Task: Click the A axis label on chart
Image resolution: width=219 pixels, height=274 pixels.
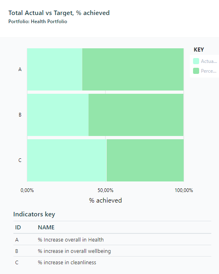Action: [x=20, y=69]
